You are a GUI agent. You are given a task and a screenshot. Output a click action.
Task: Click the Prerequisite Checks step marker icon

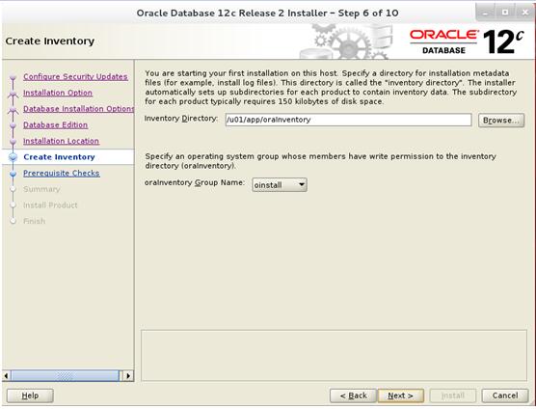pyautogui.click(x=13, y=174)
